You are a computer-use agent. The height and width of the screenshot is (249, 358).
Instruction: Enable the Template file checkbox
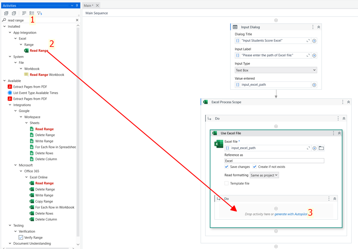pyautogui.click(x=226, y=183)
